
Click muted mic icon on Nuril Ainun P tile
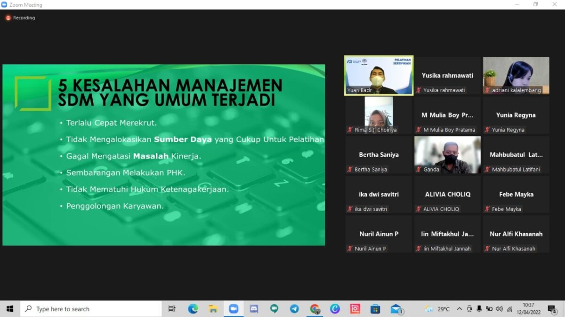click(x=350, y=248)
